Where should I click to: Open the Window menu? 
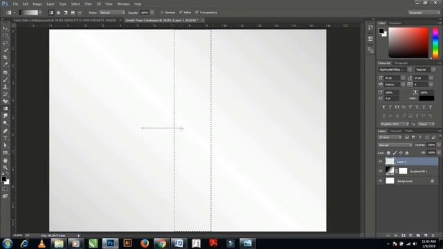(123, 4)
